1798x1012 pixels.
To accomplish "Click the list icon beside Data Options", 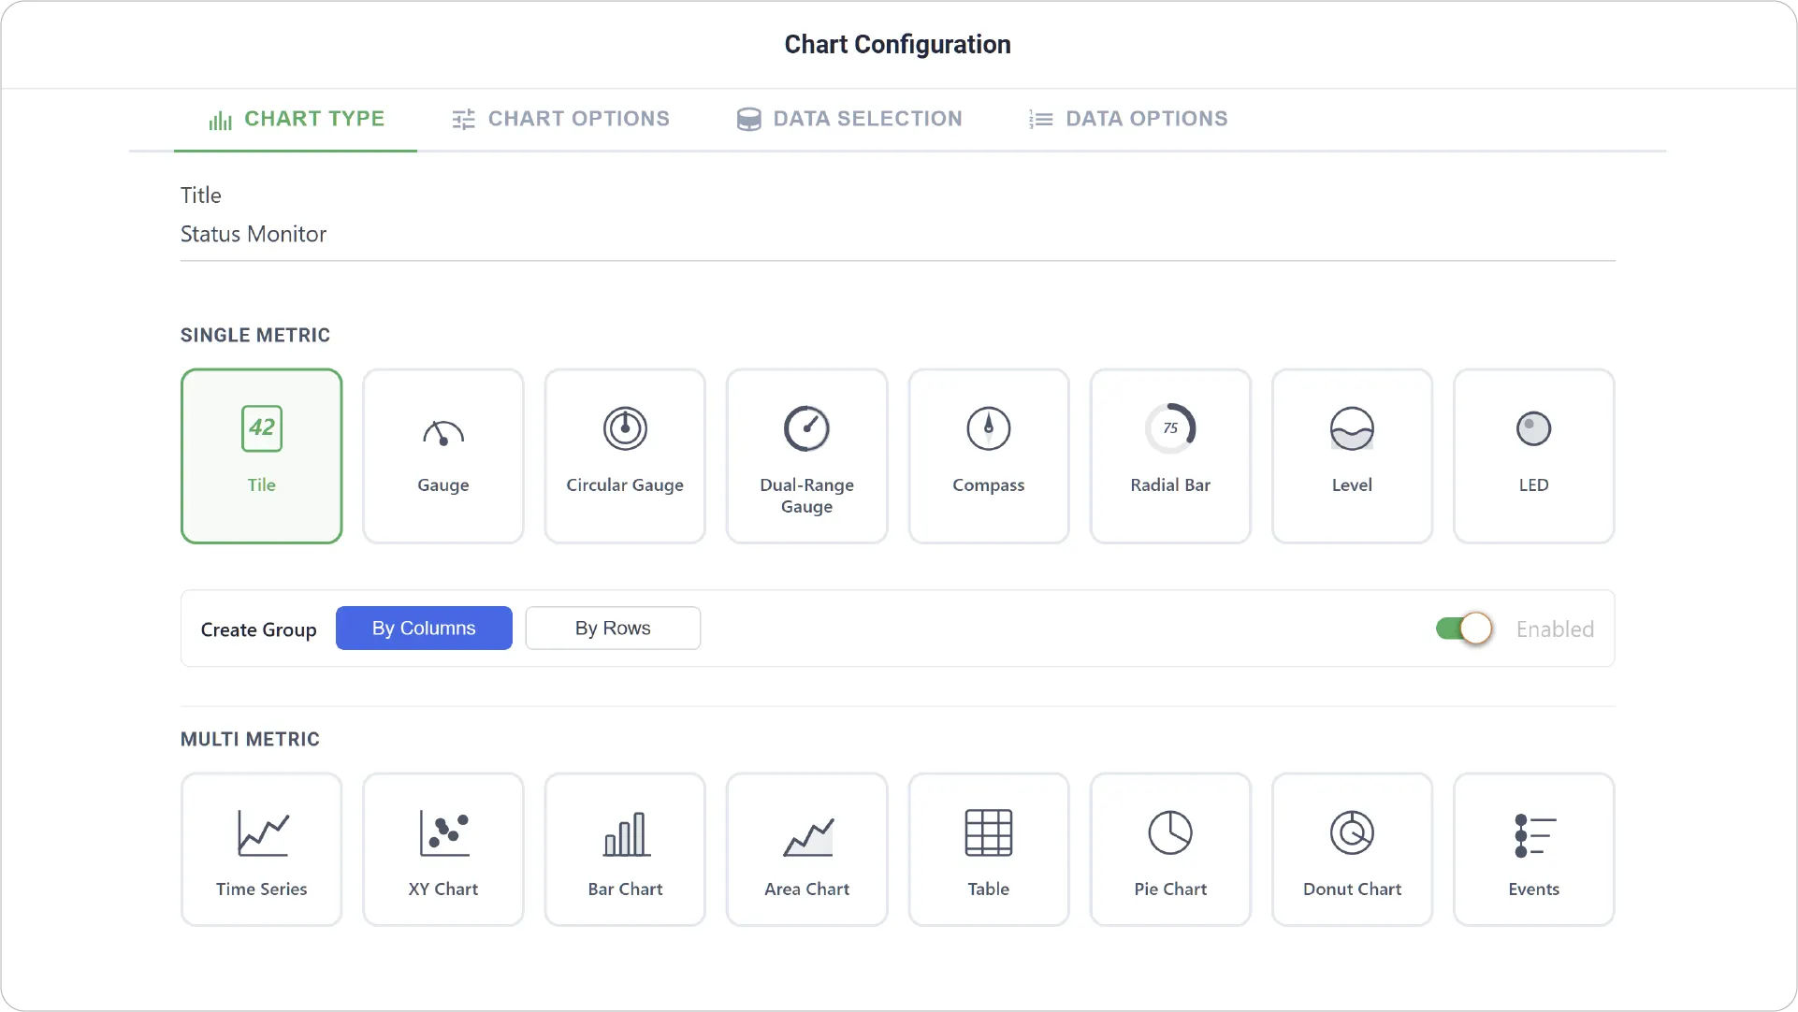I will coord(1040,120).
